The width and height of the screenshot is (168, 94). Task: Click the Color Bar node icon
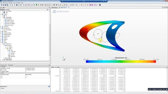click(9, 55)
